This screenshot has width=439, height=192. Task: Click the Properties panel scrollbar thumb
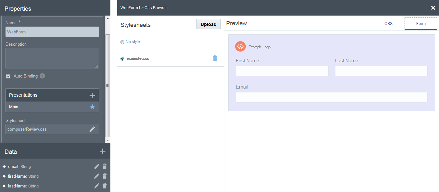point(108,86)
